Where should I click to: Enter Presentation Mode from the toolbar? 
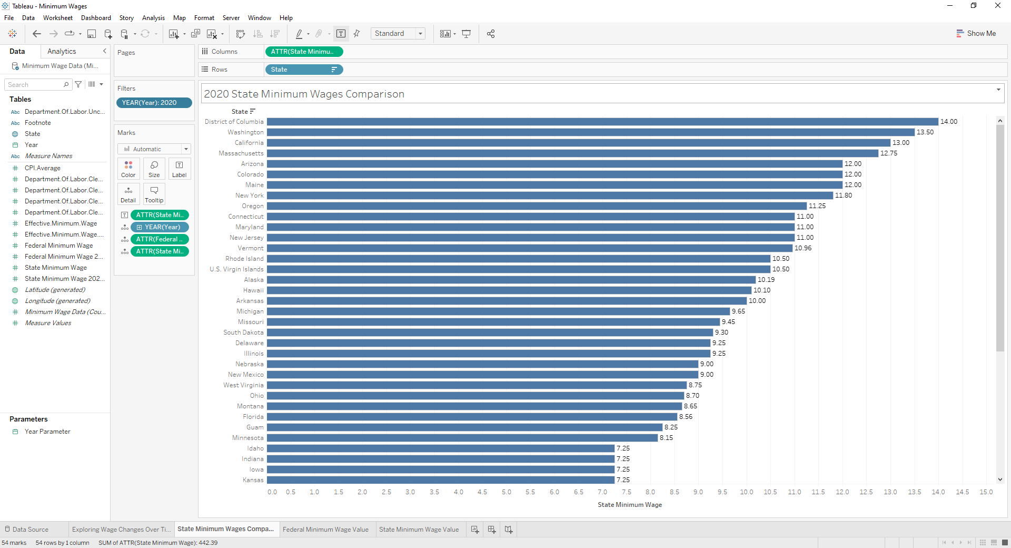coord(467,33)
